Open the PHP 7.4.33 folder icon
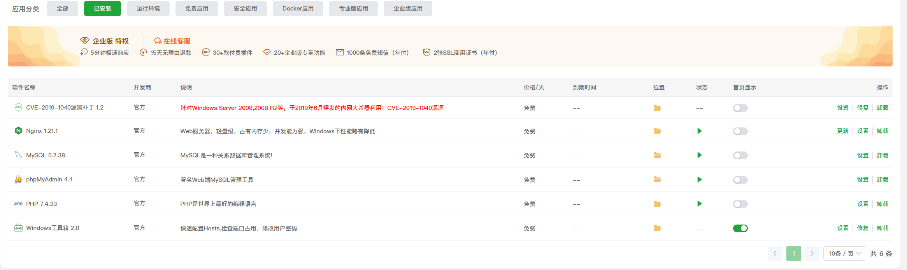The height and width of the screenshot is (270, 907). pyautogui.click(x=657, y=204)
